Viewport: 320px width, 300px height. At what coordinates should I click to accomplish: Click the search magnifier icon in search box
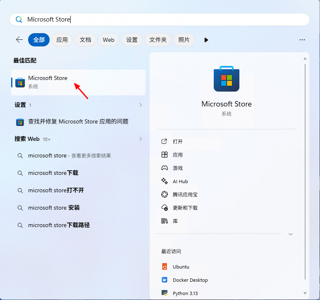(19, 19)
